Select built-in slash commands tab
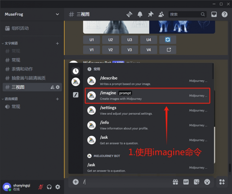Screen dimensions: 232x194 coord(76,95)
